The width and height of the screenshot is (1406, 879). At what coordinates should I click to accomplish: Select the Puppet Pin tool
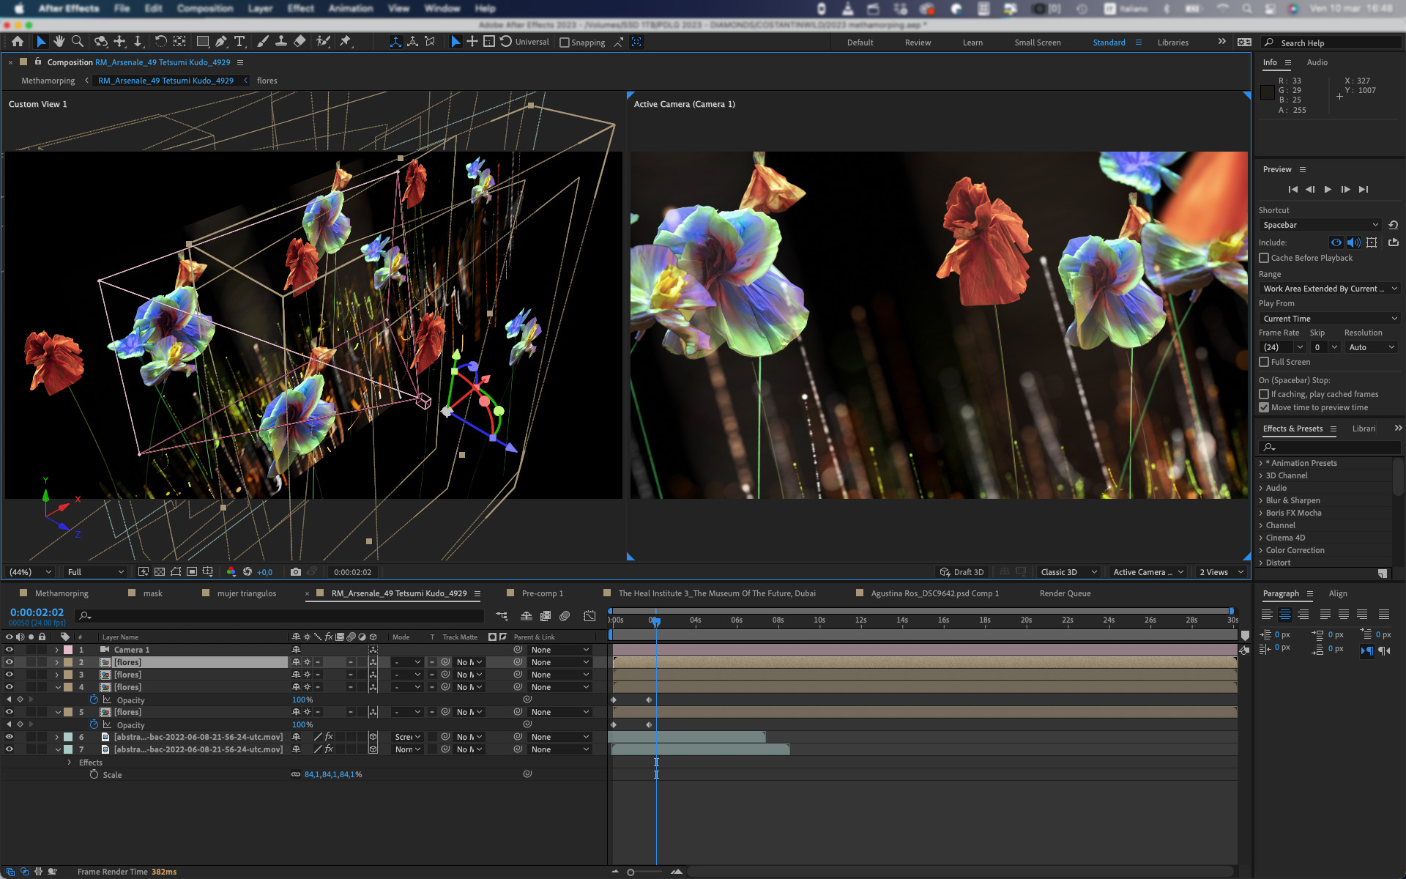[x=345, y=42]
